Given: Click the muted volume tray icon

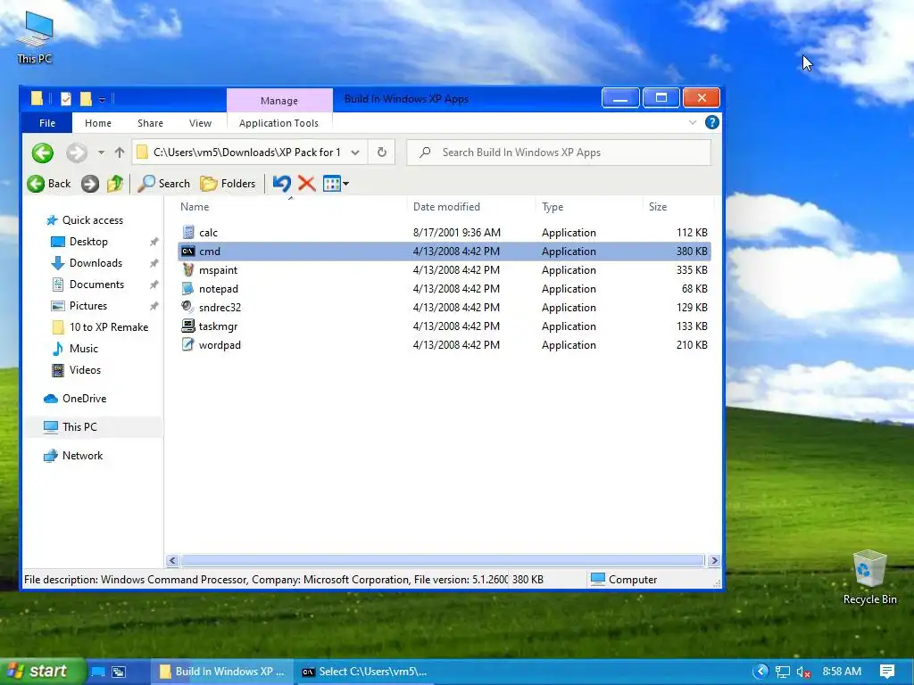Looking at the screenshot, I should (x=804, y=673).
